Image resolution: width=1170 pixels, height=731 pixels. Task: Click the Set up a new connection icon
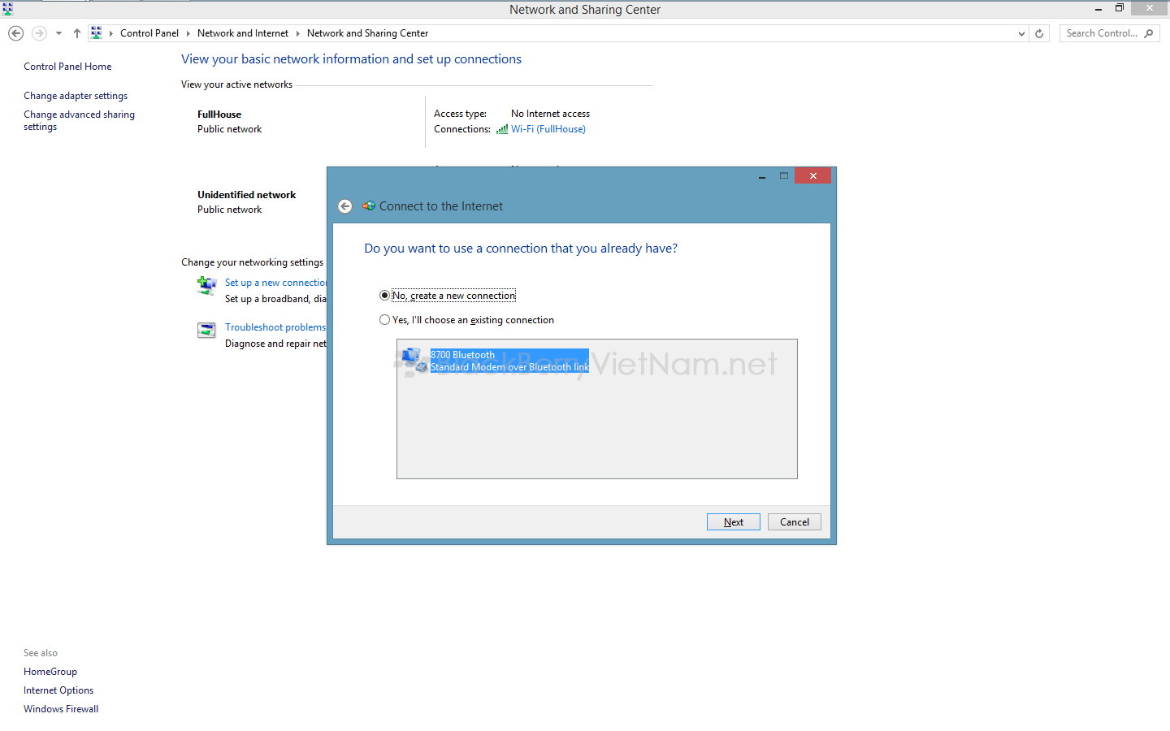point(207,285)
